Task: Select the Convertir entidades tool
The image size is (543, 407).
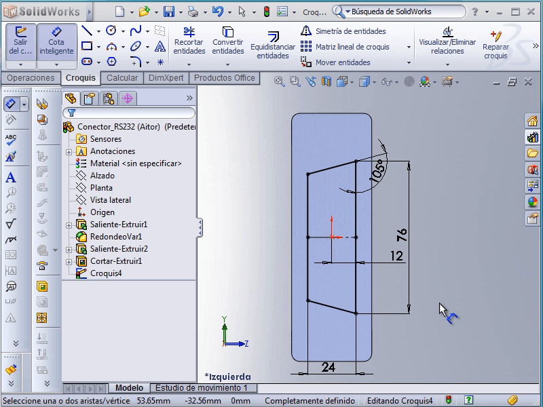Action: pyautogui.click(x=227, y=41)
